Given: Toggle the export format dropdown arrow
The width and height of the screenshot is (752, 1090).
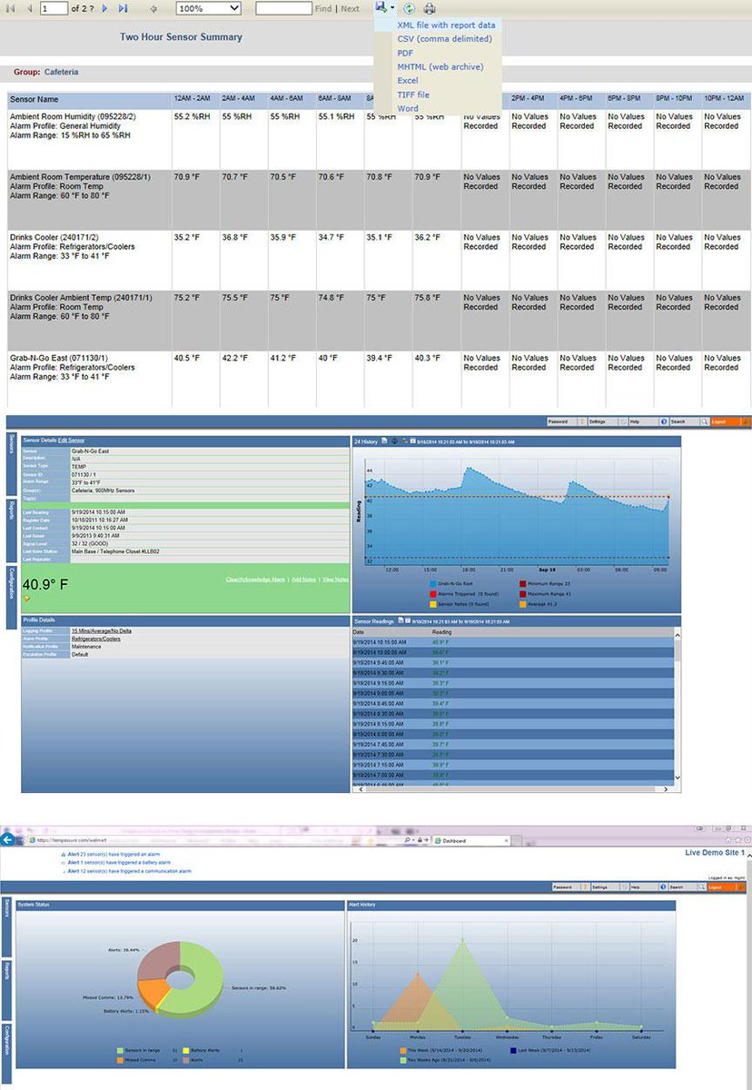Looking at the screenshot, I should point(393,7).
